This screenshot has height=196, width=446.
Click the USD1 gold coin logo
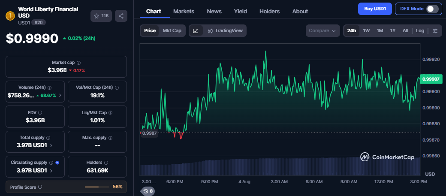coord(10,15)
